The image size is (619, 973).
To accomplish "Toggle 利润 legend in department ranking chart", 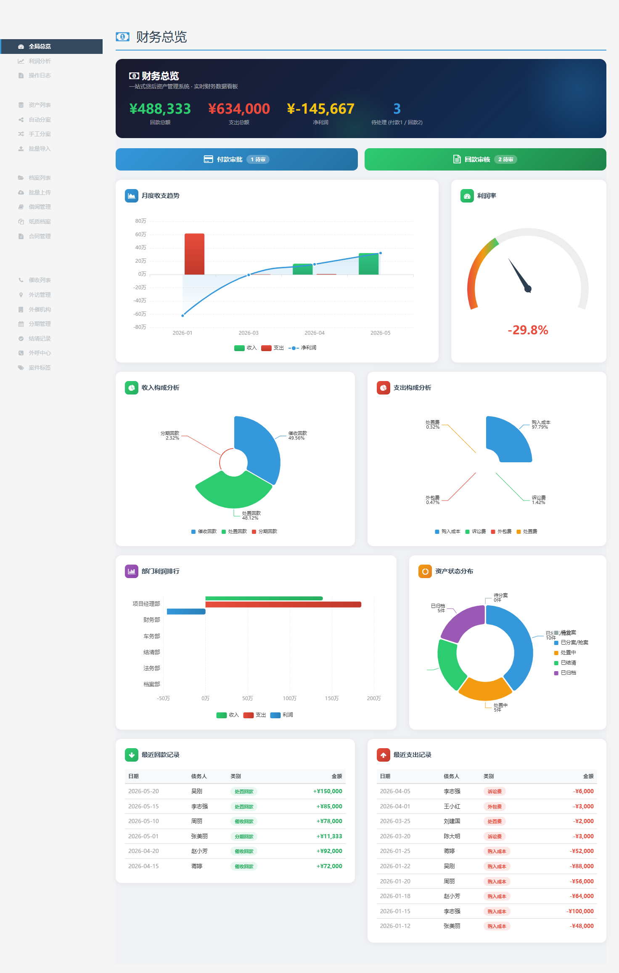I will pyautogui.click(x=282, y=715).
